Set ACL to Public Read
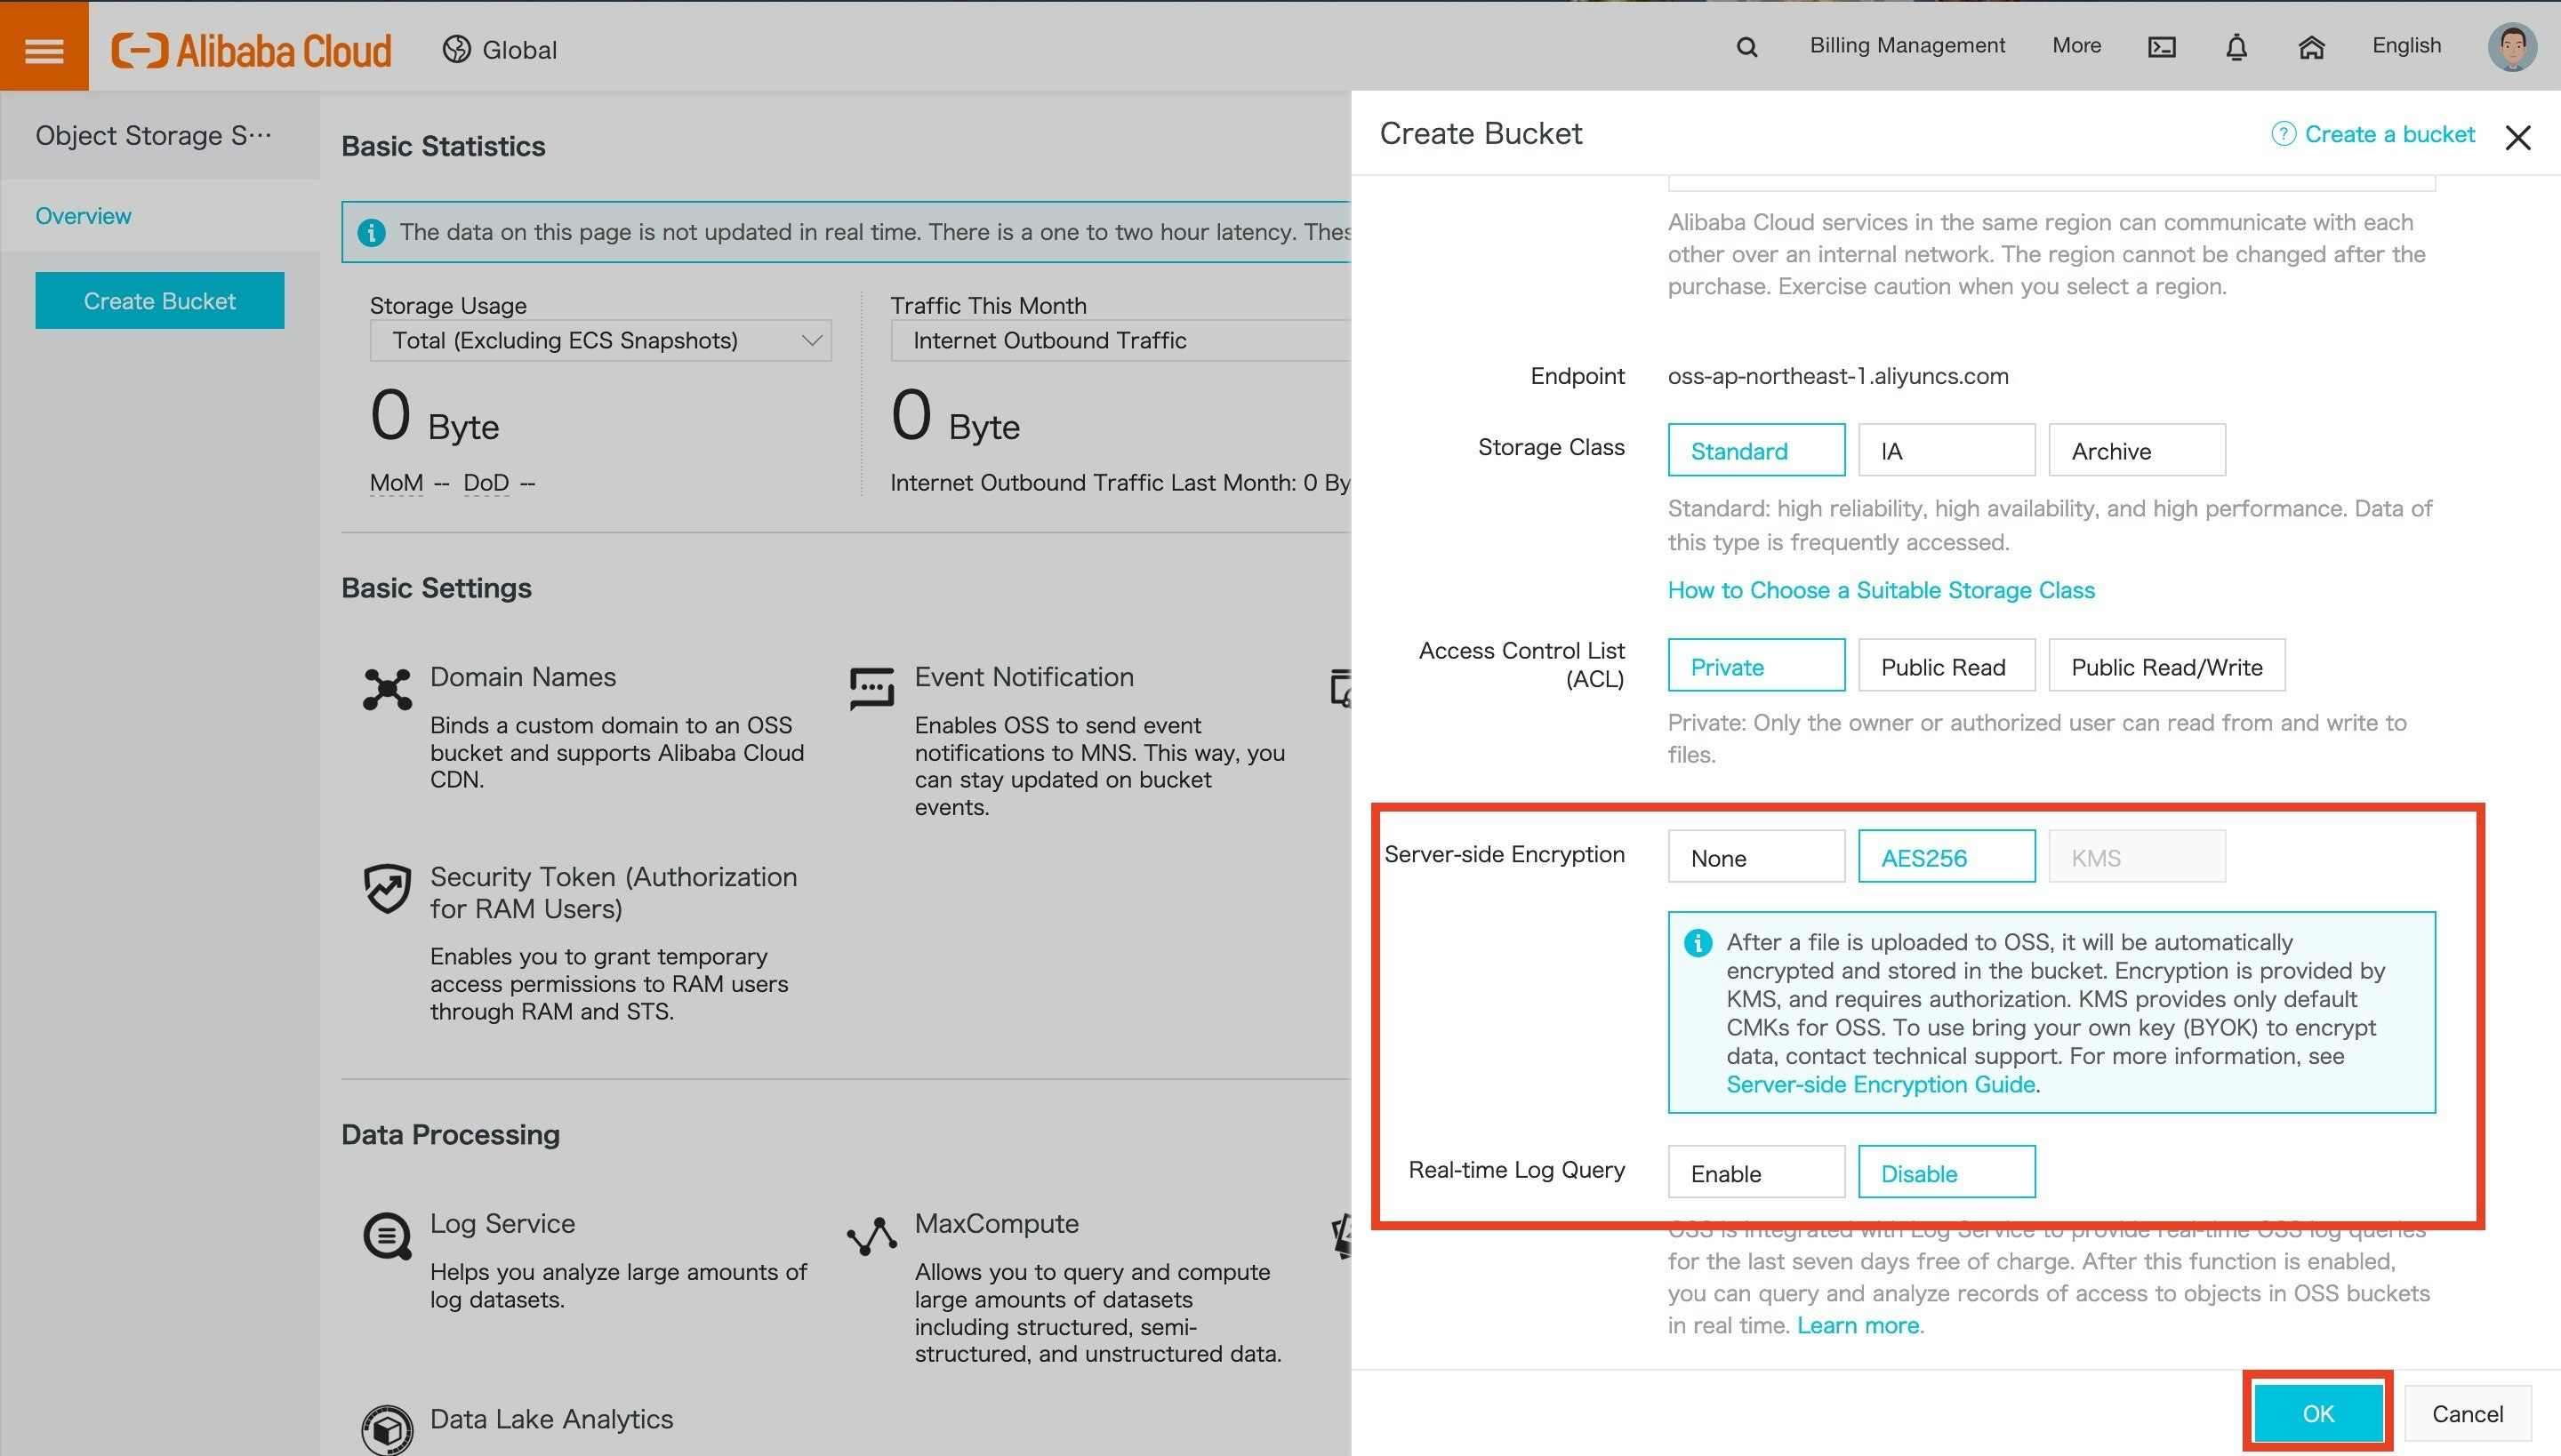The width and height of the screenshot is (2561, 1456). [1946, 665]
